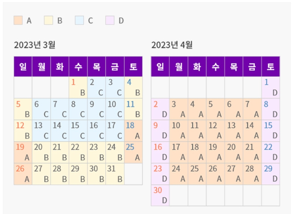Select April 29 cell marked D
The width and height of the screenshot is (292, 214).
click(x=271, y=174)
